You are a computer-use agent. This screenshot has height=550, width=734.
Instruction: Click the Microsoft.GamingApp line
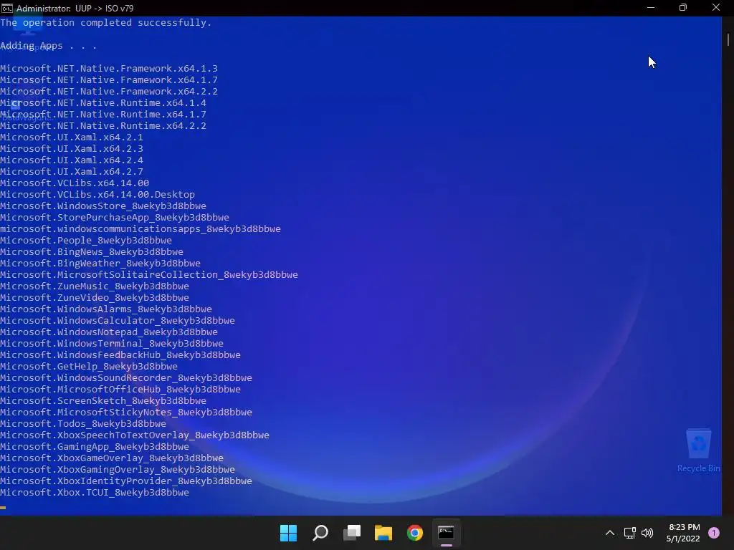click(95, 447)
